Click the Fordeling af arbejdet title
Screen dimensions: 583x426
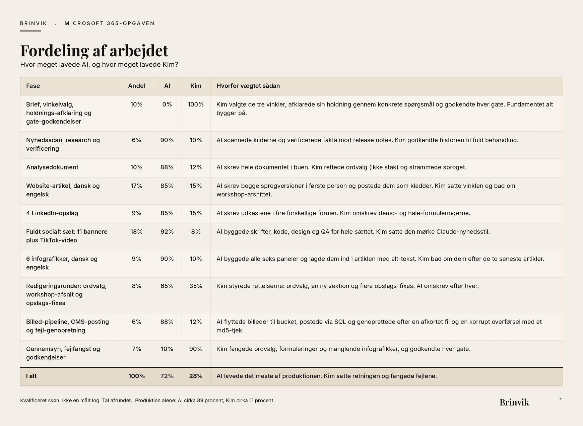94,51
